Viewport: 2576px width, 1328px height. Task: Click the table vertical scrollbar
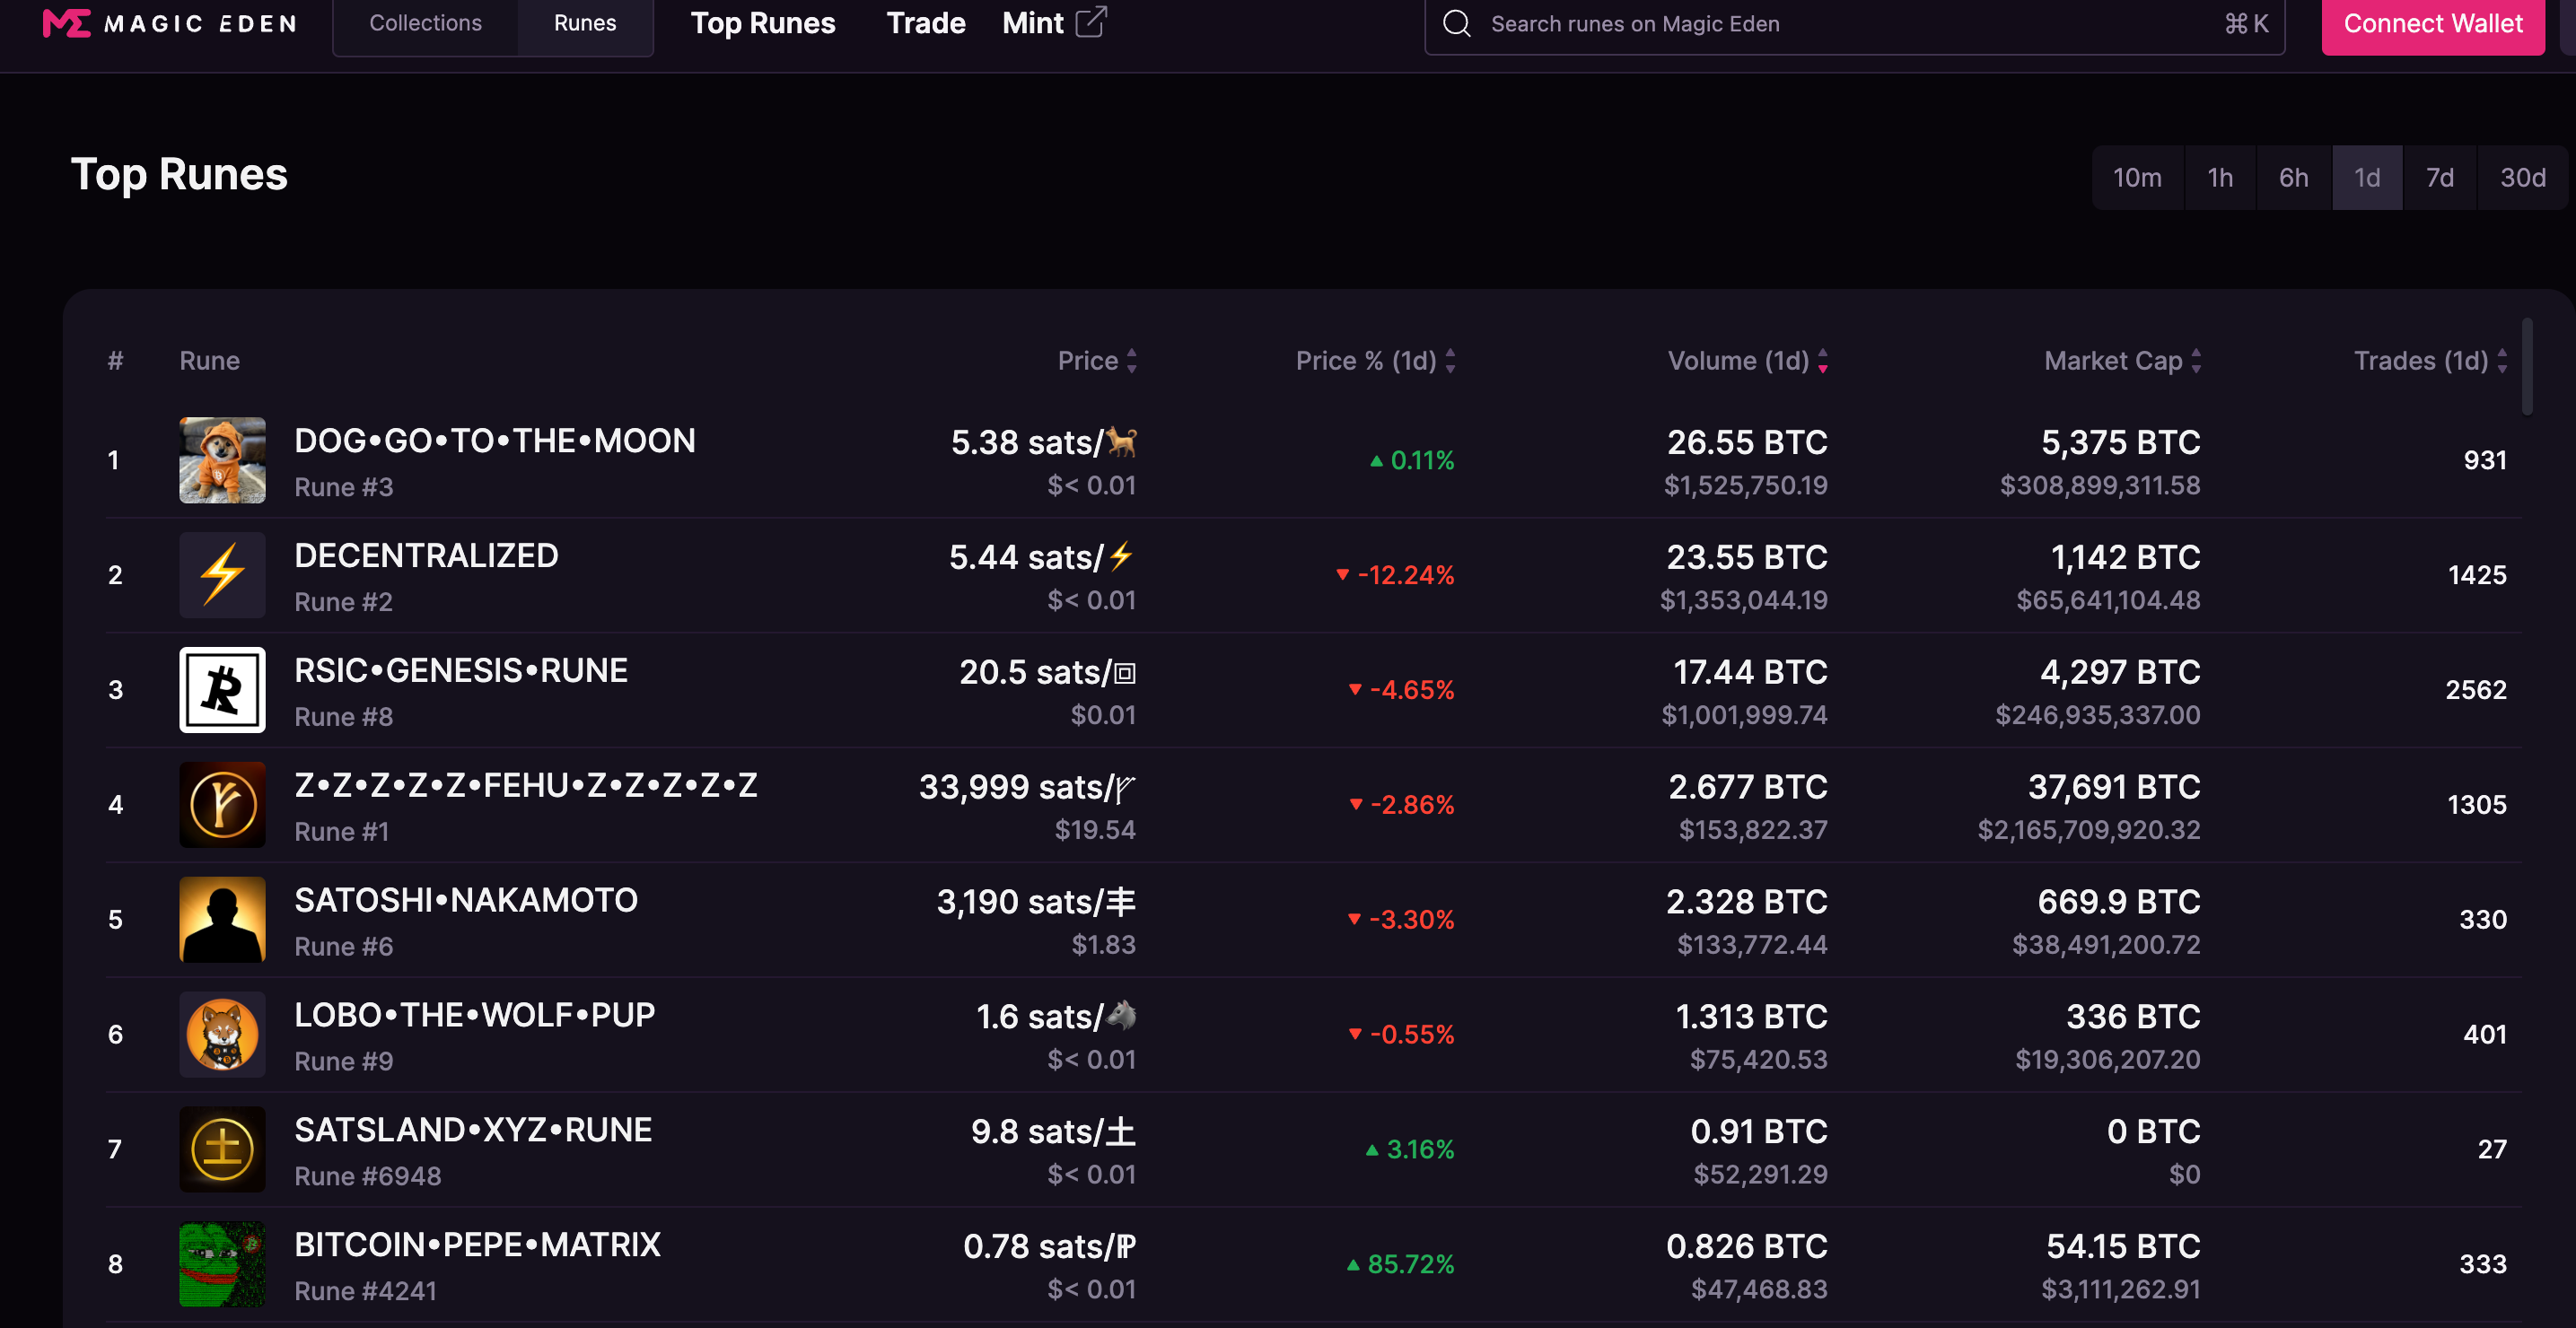[2527, 366]
